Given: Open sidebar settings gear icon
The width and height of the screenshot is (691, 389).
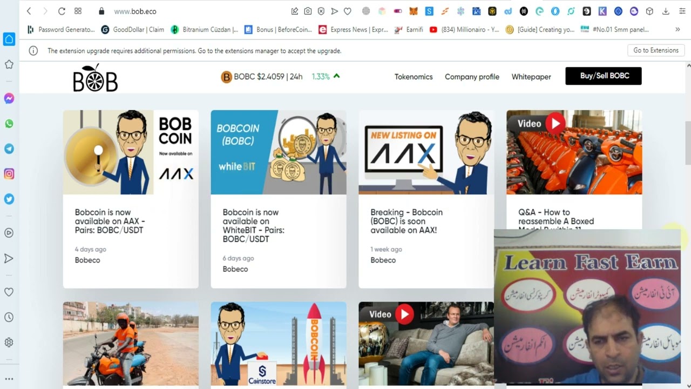Looking at the screenshot, I should click(9, 342).
